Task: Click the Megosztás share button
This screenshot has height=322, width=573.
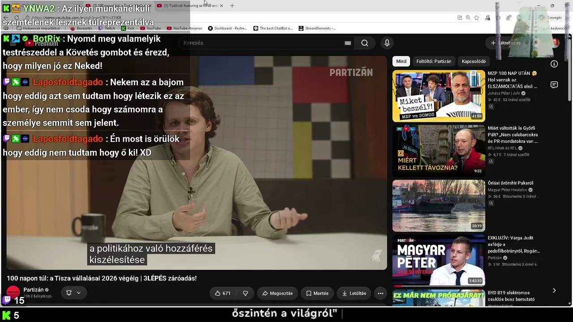Action: click(x=278, y=293)
